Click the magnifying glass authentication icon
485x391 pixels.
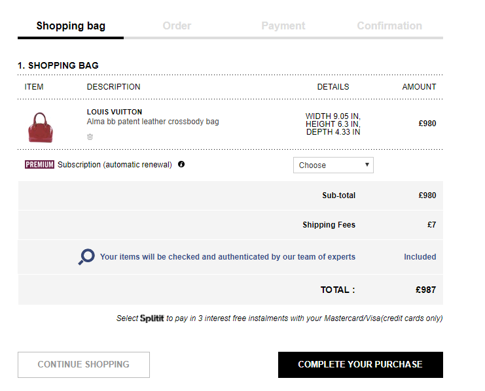[86, 257]
